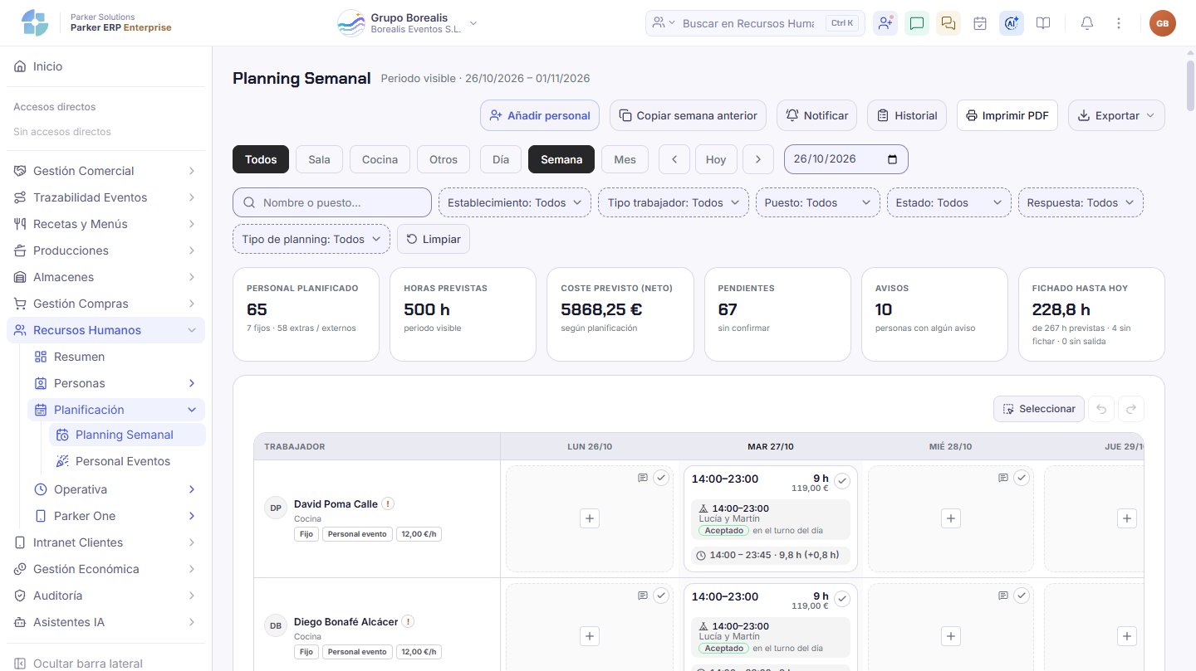1196x671 pixels.
Task: Open note icon in Diego Bonafé Monday cell
Action: 642,596
